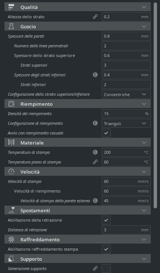Click the Raffreddamento fan icon
The height and width of the screenshot is (273, 160).
pyautogui.click(x=11, y=239)
